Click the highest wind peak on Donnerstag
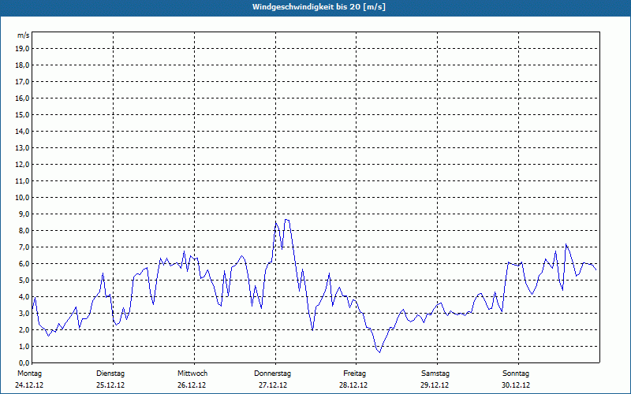The height and width of the screenshot is (394, 631). [286, 220]
